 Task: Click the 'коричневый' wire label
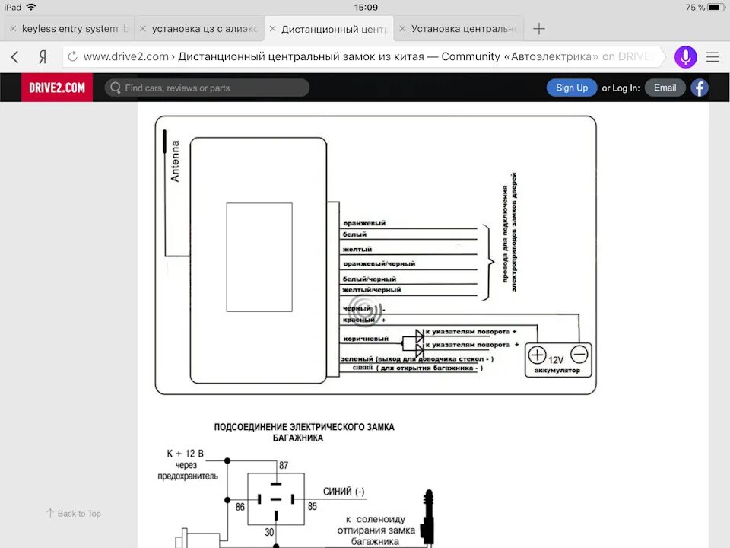tap(366, 339)
